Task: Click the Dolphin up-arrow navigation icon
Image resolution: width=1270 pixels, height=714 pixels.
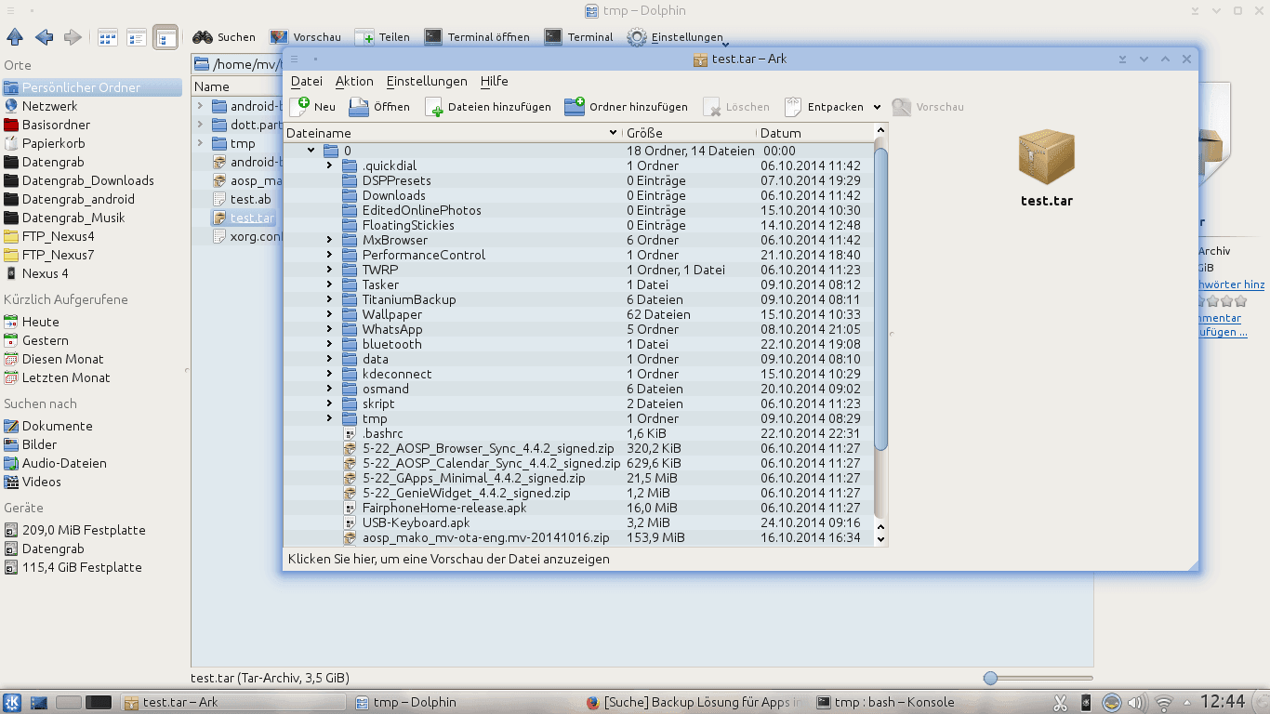Action: tap(15, 37)
